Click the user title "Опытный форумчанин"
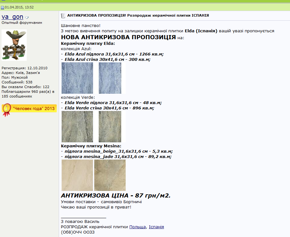 tap(22, 23)
